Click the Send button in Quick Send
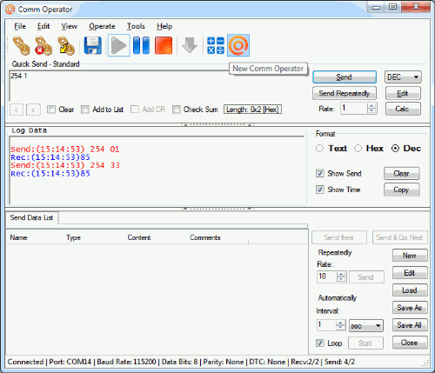The width and height of the screenshot is (435, 373). [345, 77]
